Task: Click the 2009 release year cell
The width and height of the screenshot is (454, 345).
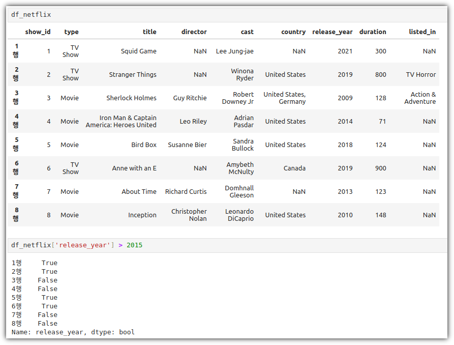Action: coord(345,98)
